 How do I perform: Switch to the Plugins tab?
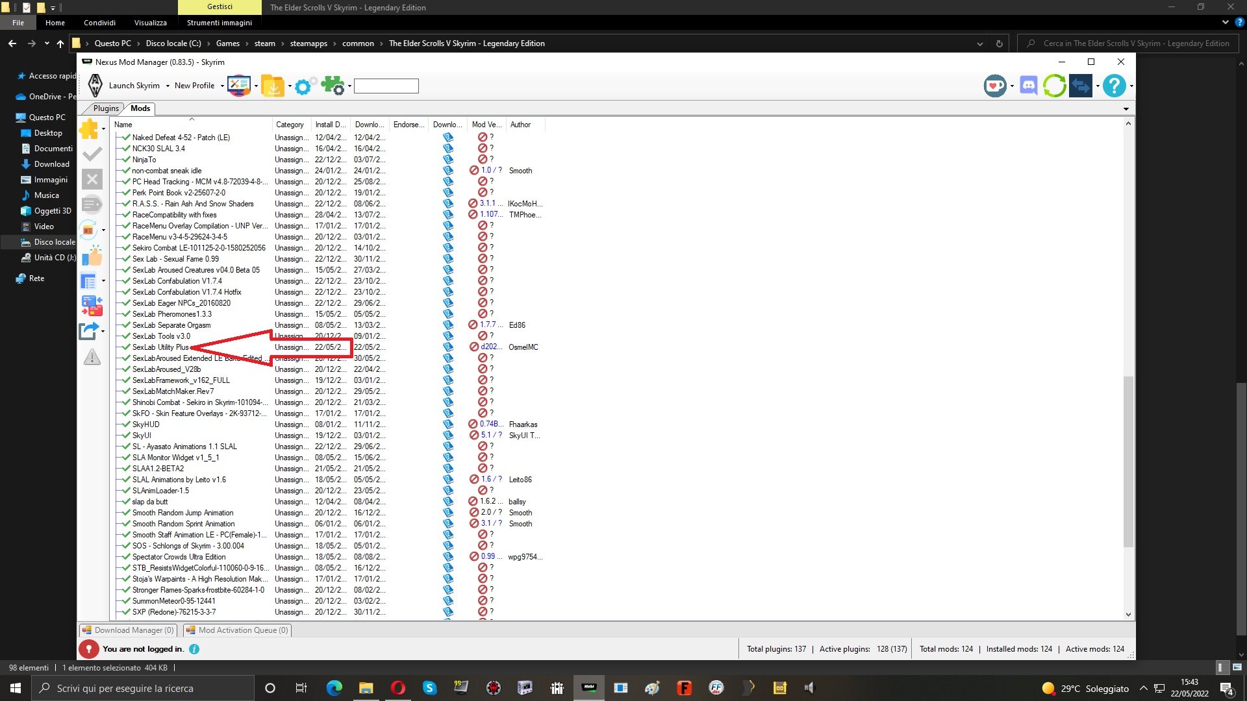point(106,108)
